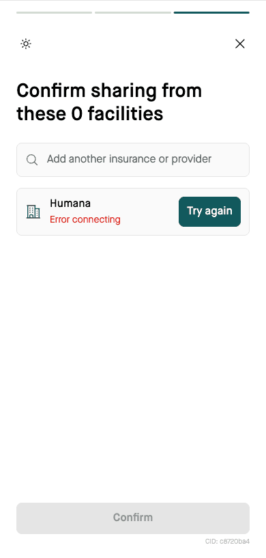Open the Humana facility card
This screenshot has width=266, height=558.
133,212
